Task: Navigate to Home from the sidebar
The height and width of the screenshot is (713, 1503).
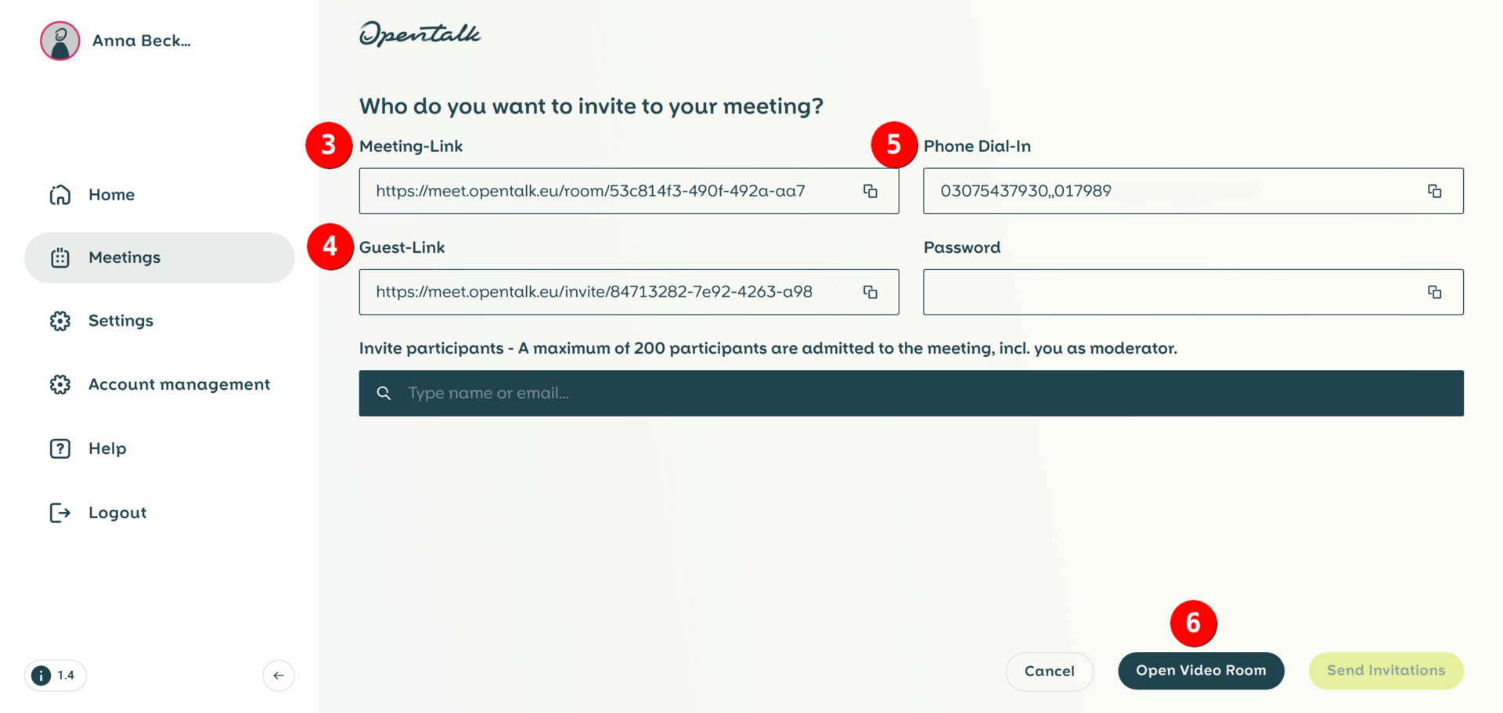Action: coord(110,194)
